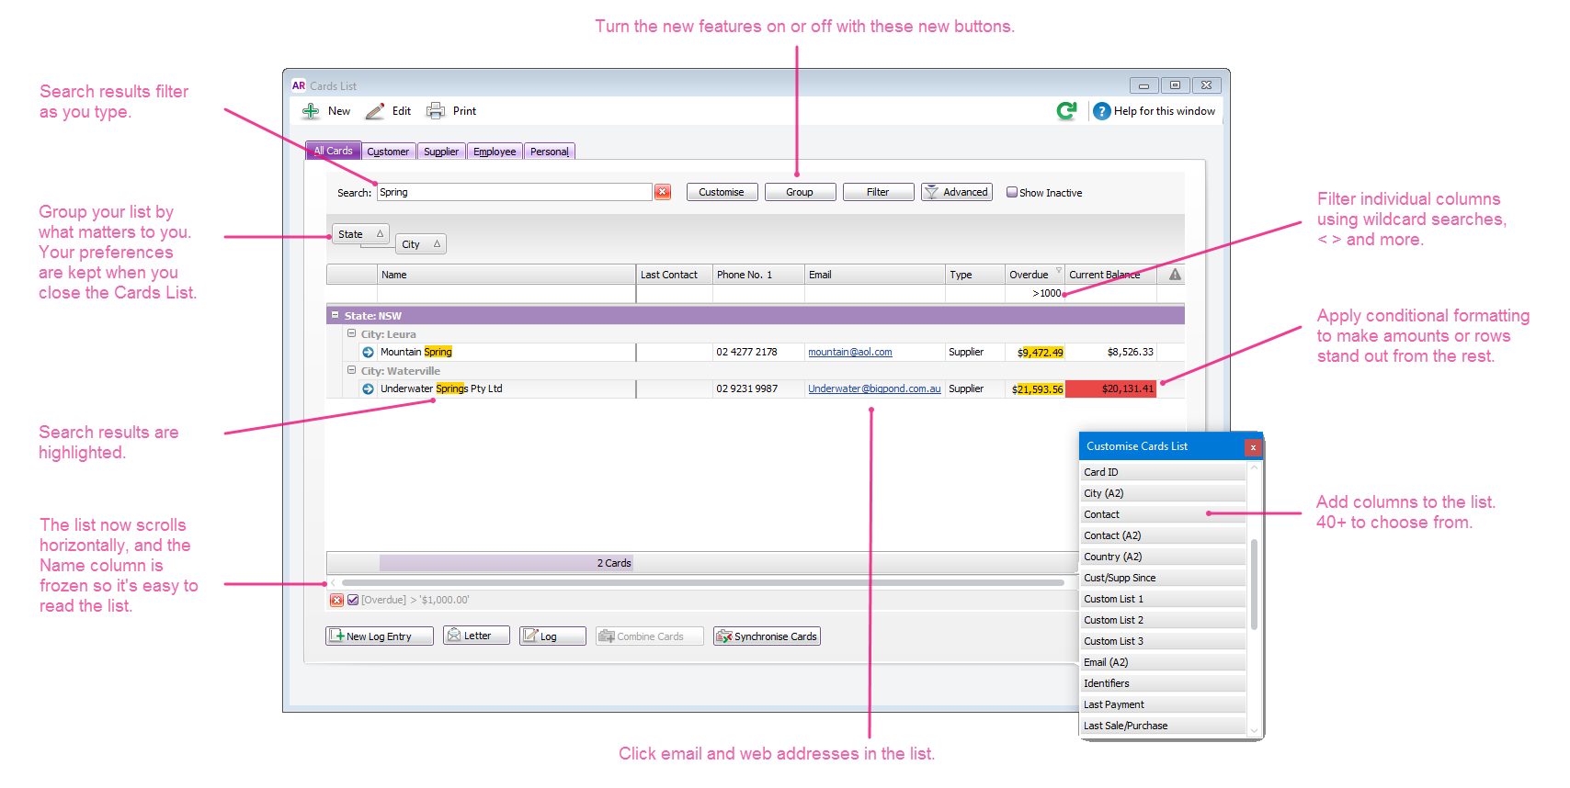Sort by the Type column header

(975, 275)
